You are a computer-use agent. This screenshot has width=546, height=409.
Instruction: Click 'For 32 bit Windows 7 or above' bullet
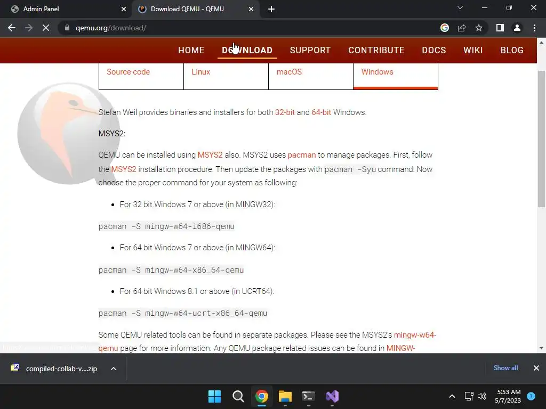click(197, 204)
